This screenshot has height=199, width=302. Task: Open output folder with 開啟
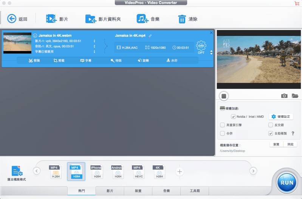pos(290,144)
